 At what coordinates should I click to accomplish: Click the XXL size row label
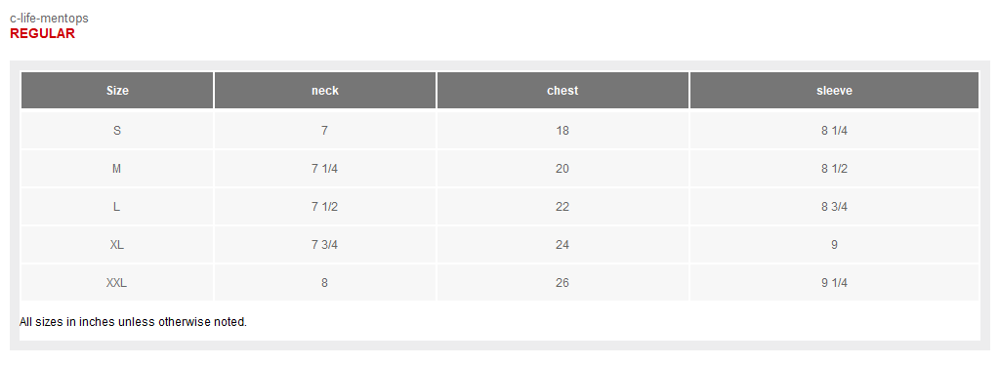tap(117, 283)
